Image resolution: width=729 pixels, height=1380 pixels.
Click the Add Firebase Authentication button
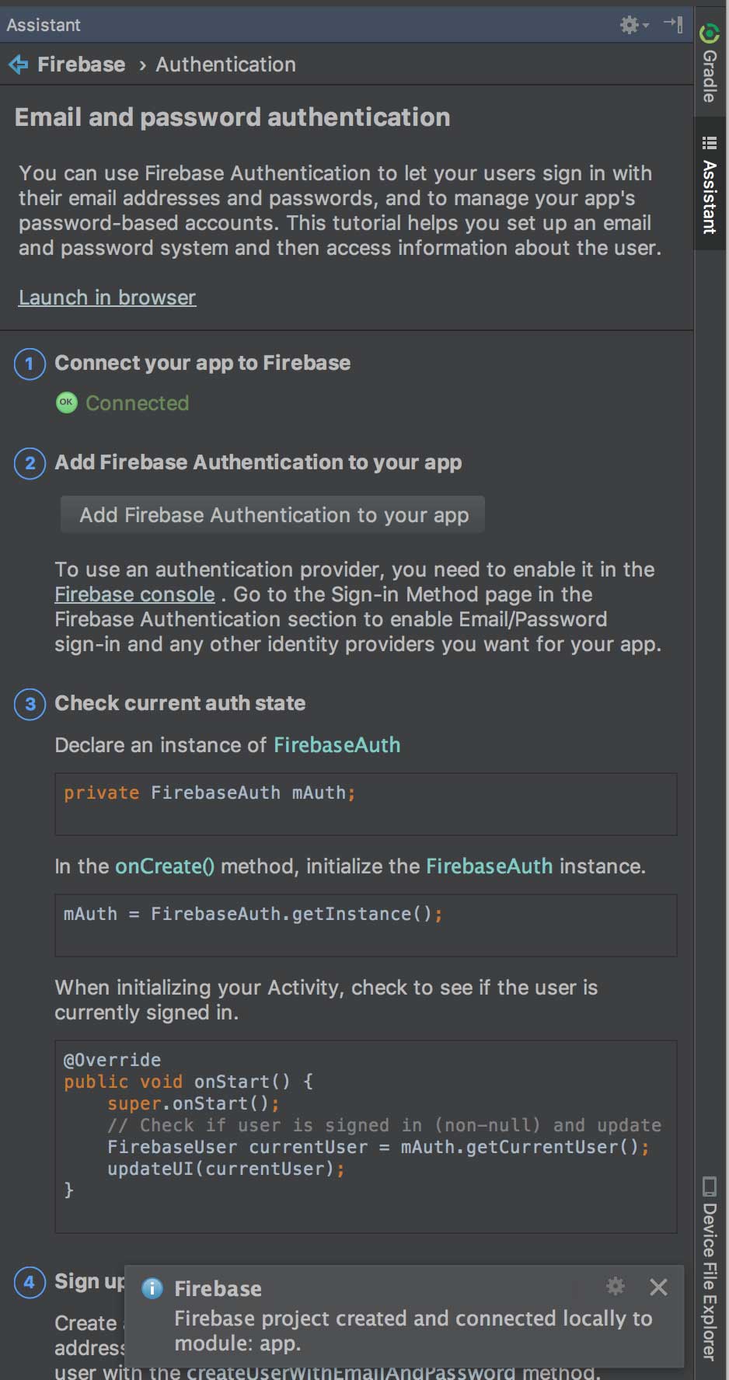[x=273, y=514]
